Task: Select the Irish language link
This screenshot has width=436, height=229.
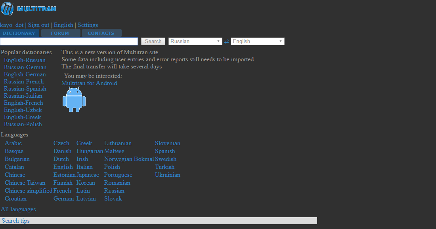Action: (82, 159)
